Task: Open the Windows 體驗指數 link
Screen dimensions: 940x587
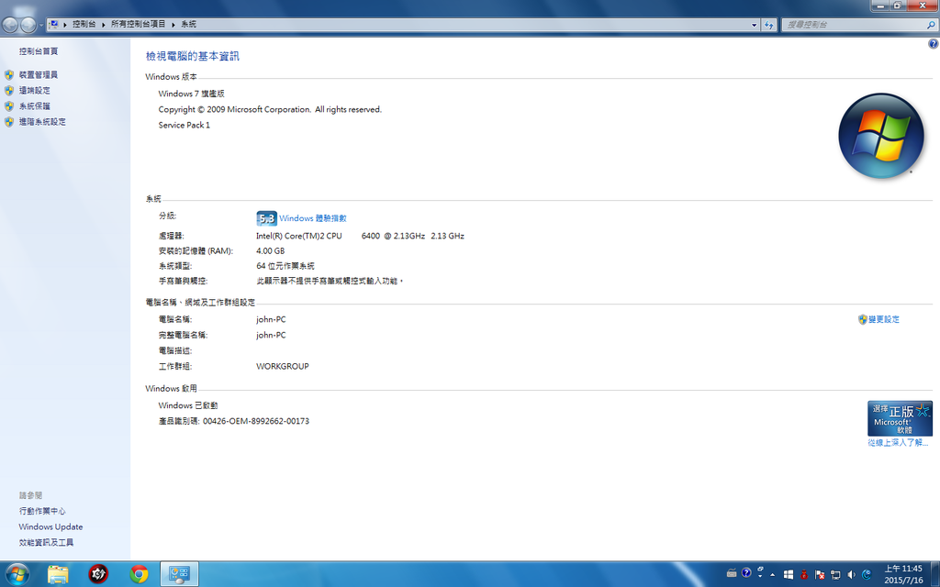Action: coord(312,218)
